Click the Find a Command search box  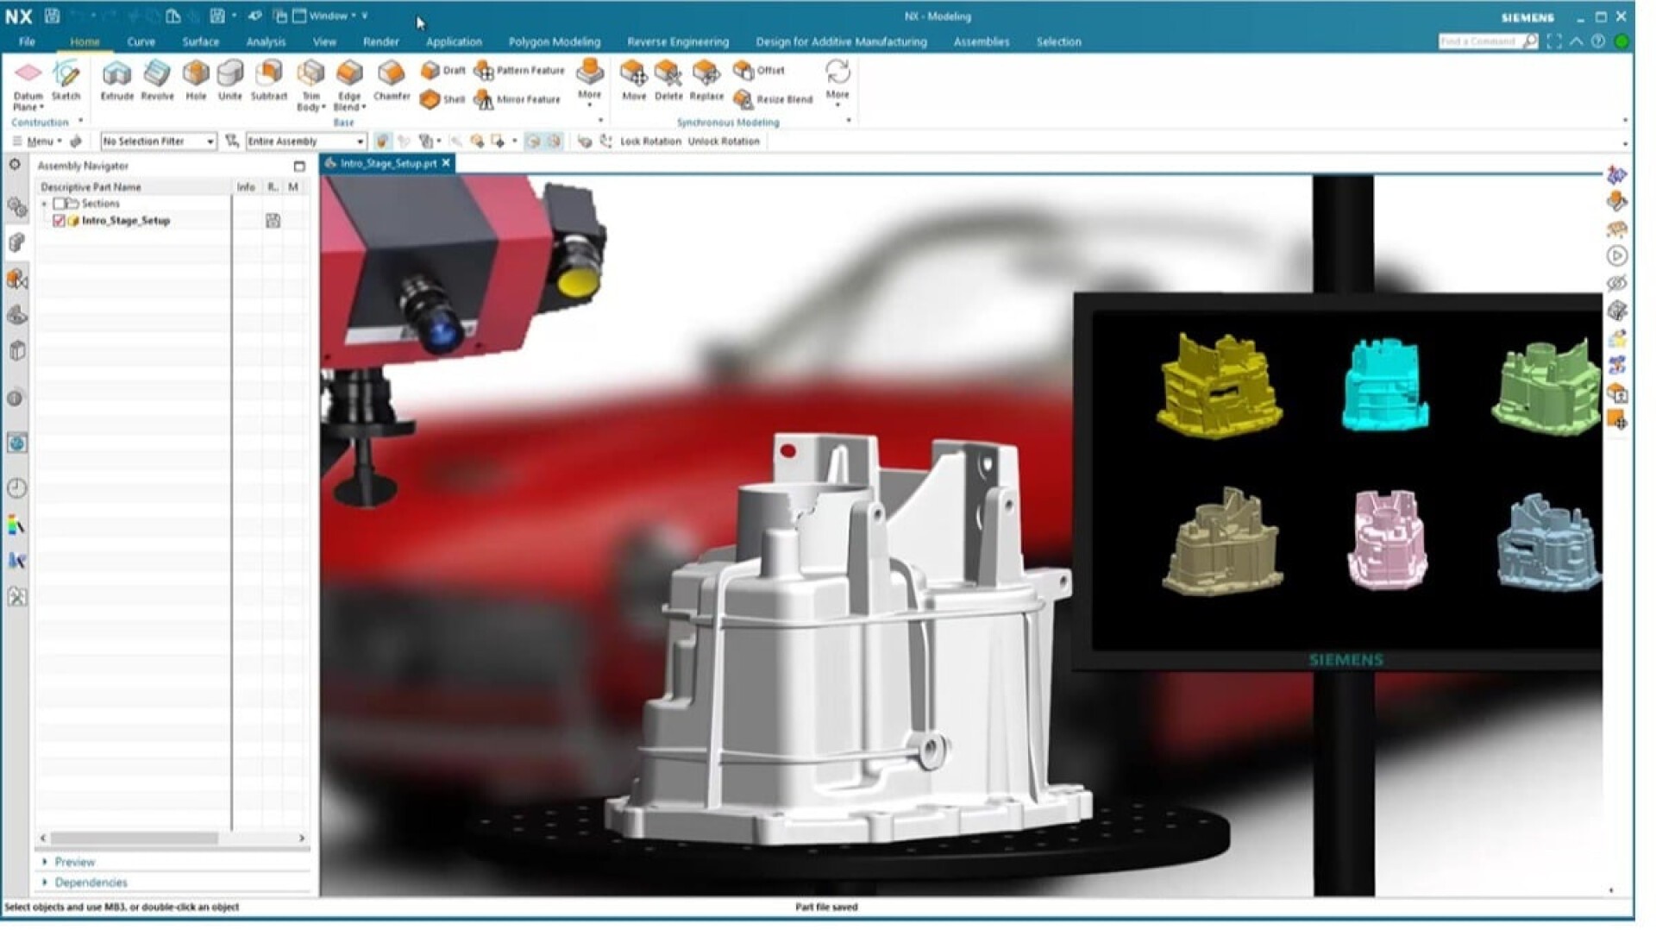(x=1479, y=41)
